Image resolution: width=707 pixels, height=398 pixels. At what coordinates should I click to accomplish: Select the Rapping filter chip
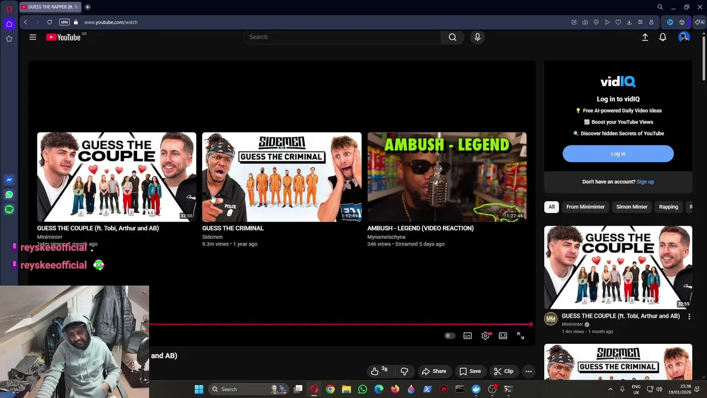click(x=668, y=207)
